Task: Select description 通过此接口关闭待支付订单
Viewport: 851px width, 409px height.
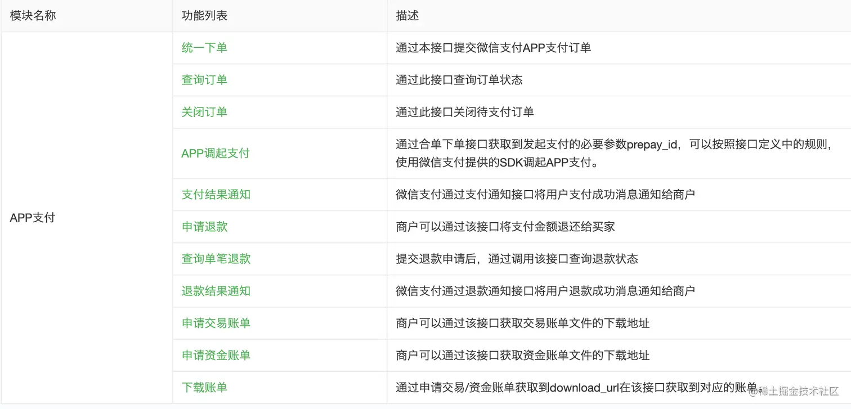Action: [465, 112]
